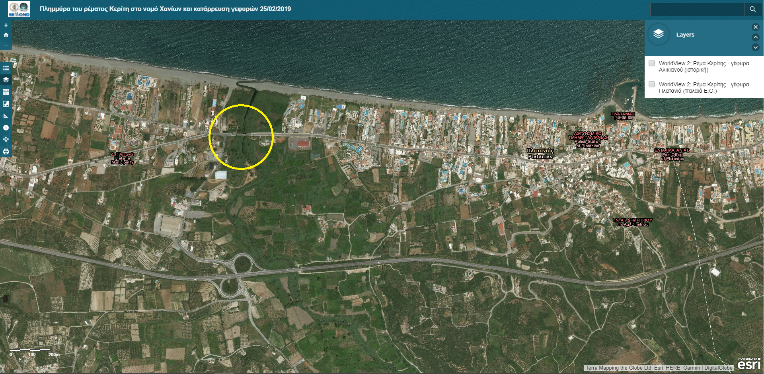Open the Basemap gallery tool
764x374 pixels.
pos(6,92)
